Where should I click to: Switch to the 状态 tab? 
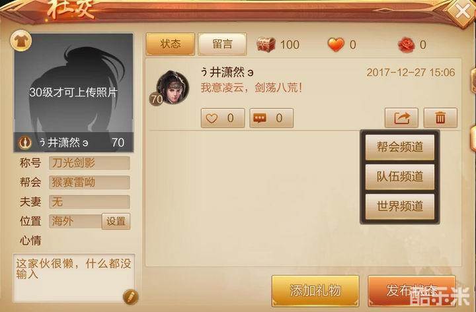(171, 44)
